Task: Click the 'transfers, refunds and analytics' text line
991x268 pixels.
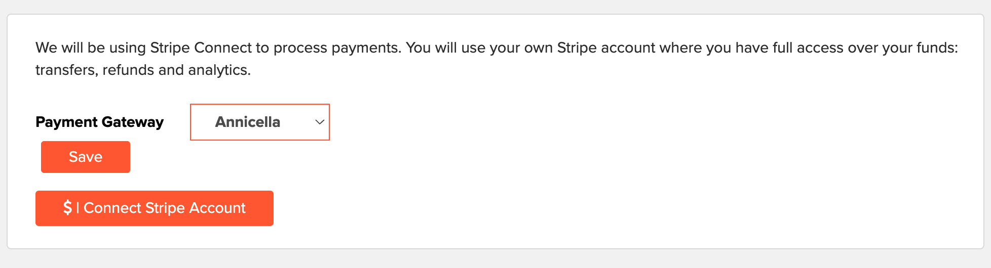Action: click(x=143, y=70)
